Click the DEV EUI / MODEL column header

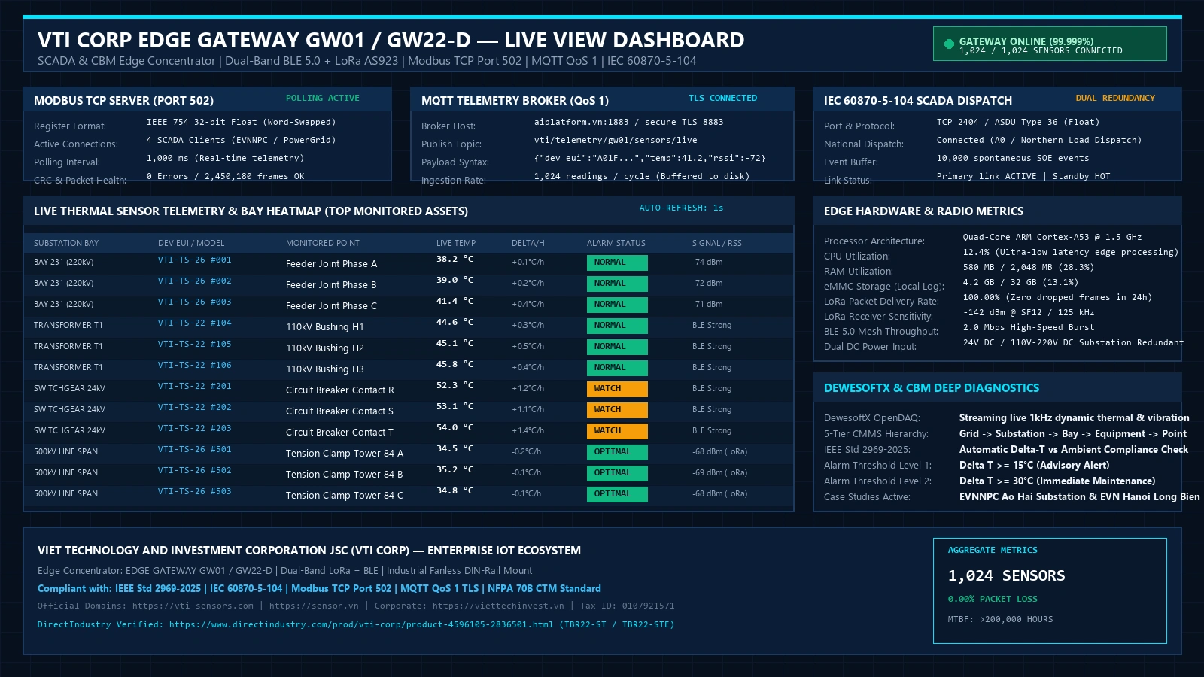(x=191, y=243)
